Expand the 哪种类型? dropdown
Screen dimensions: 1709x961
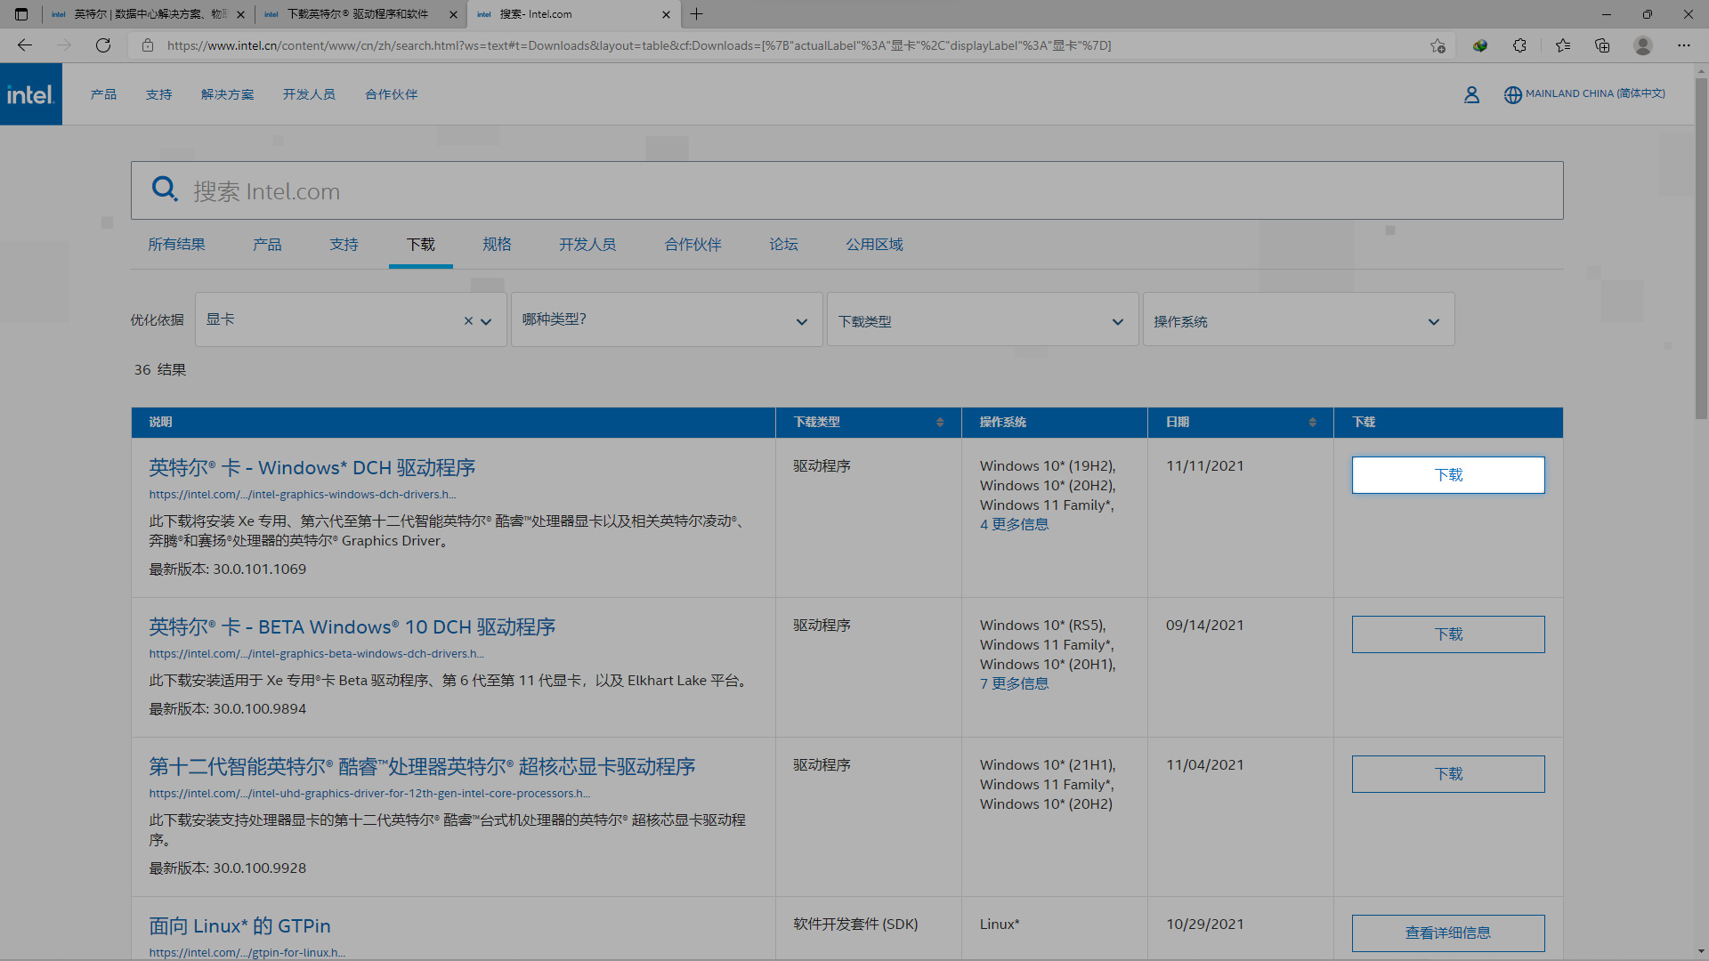coord(667,320)
